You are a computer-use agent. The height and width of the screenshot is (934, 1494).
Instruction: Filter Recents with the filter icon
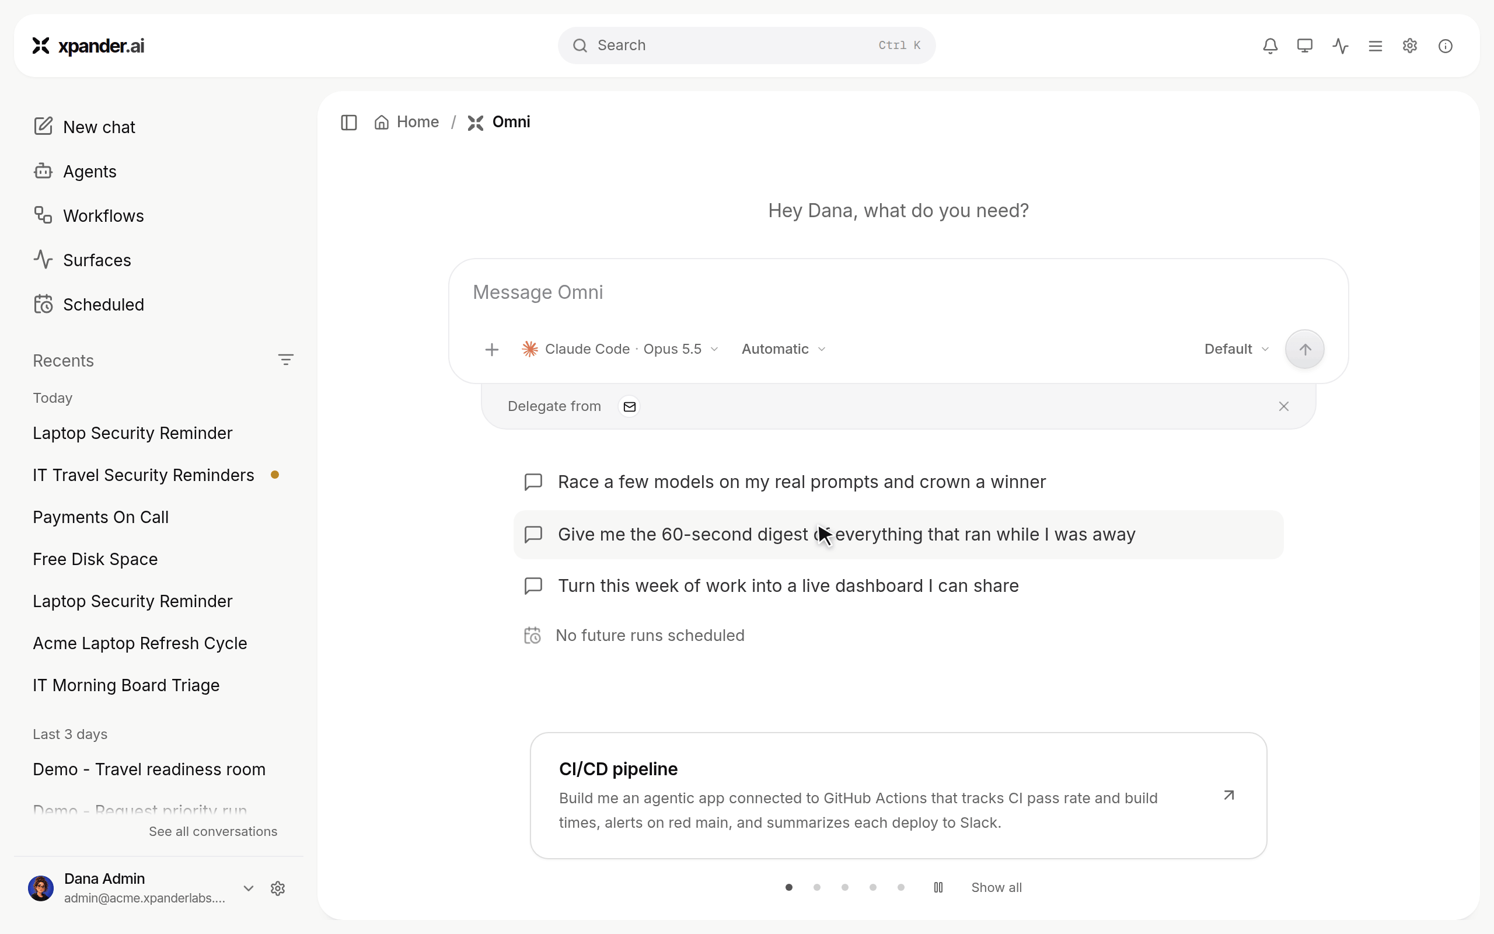pyautogui.click(x=285, y=360)
